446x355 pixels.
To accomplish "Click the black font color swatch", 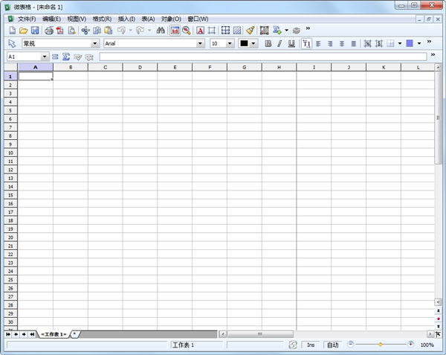I will coord(244,44).
